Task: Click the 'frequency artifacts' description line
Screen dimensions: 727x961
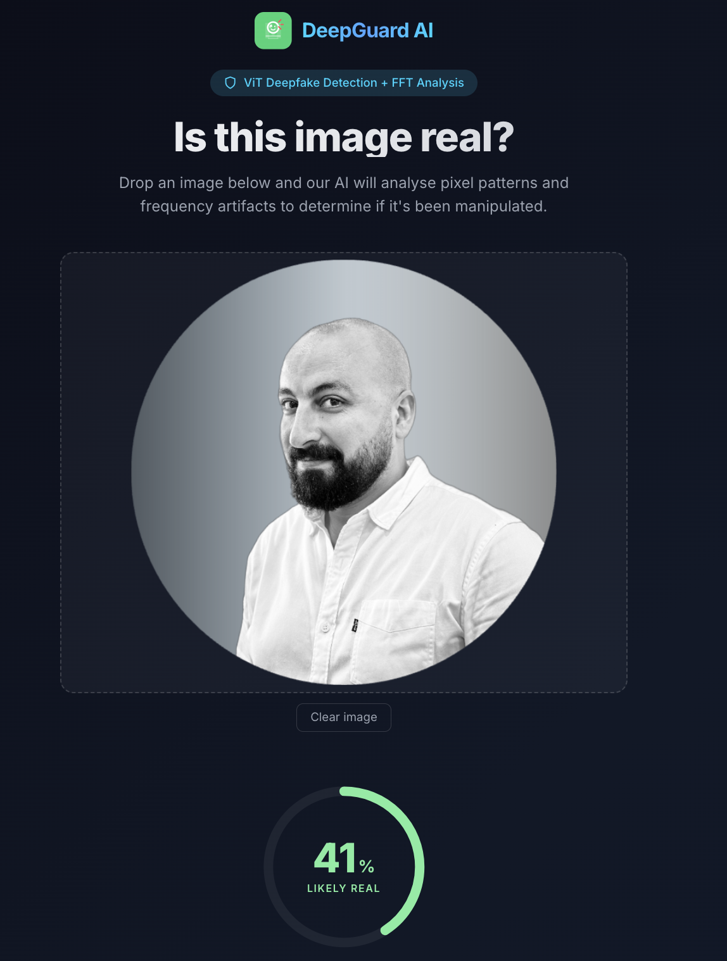Action: pyautogui.click(x=344, y=206)
